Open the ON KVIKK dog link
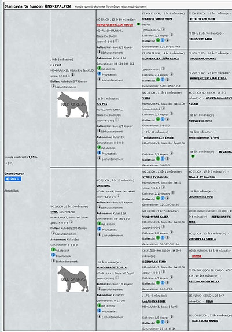Viewport: 232px width, 332px height. 104,186
